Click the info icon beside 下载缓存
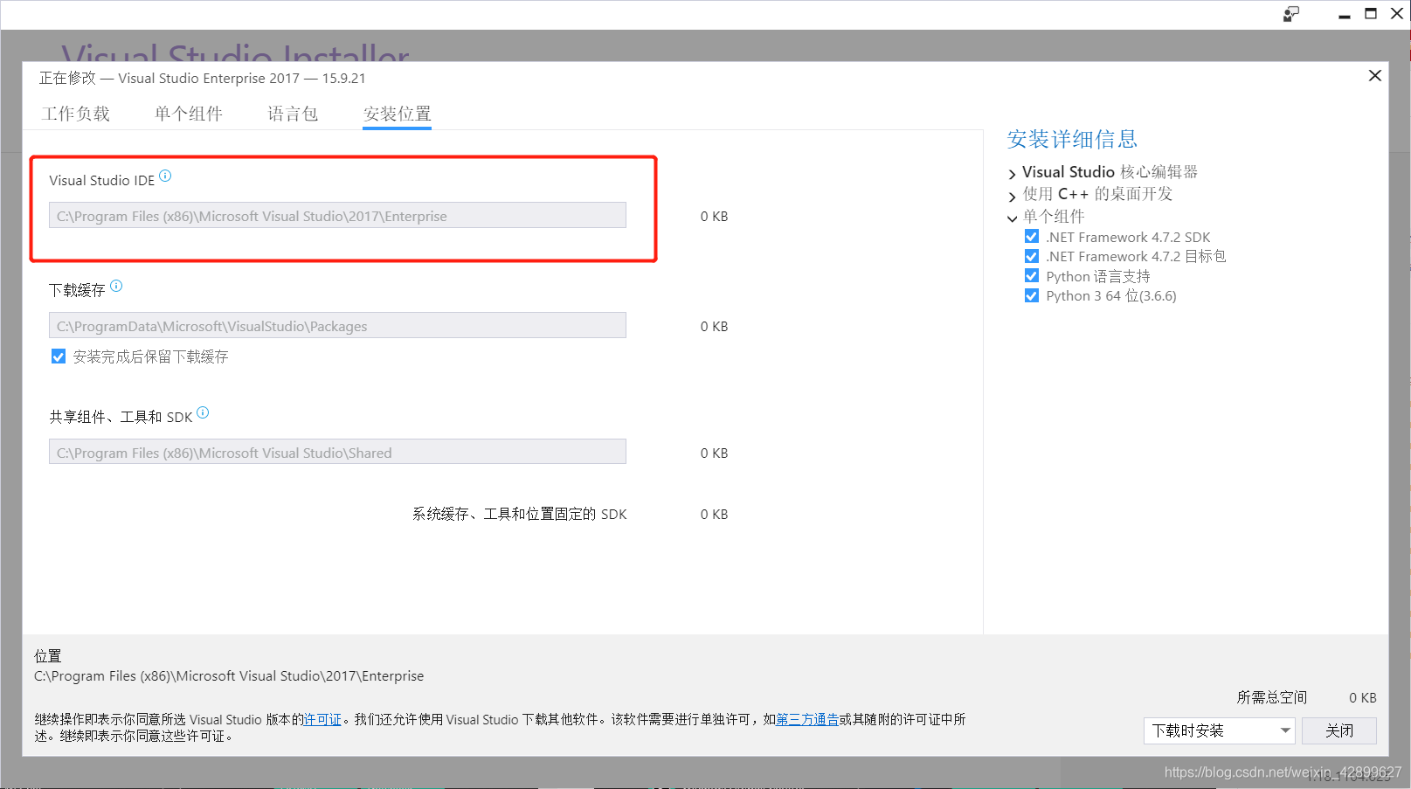Image resolution: width=1411 pixels, height=789 pixels. tap(116, 286)
